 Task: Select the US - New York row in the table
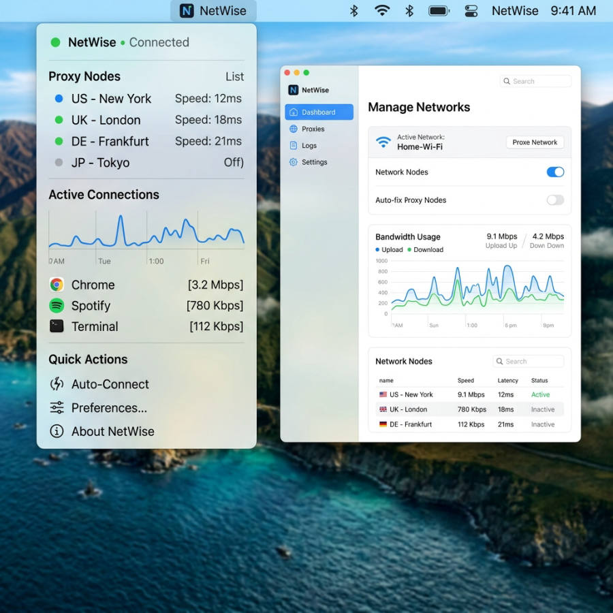469,394
